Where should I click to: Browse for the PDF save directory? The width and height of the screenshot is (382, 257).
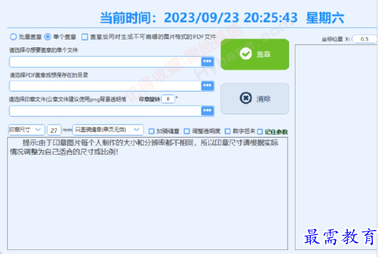[208, 86]
